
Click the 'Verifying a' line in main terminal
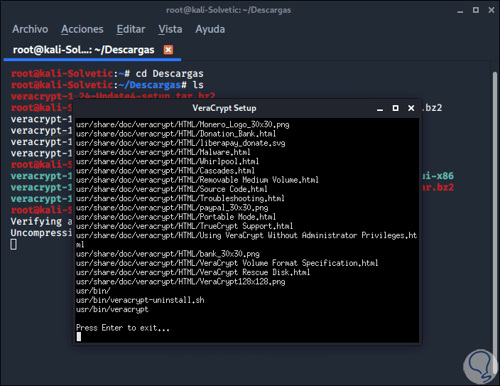coord(41,222)
